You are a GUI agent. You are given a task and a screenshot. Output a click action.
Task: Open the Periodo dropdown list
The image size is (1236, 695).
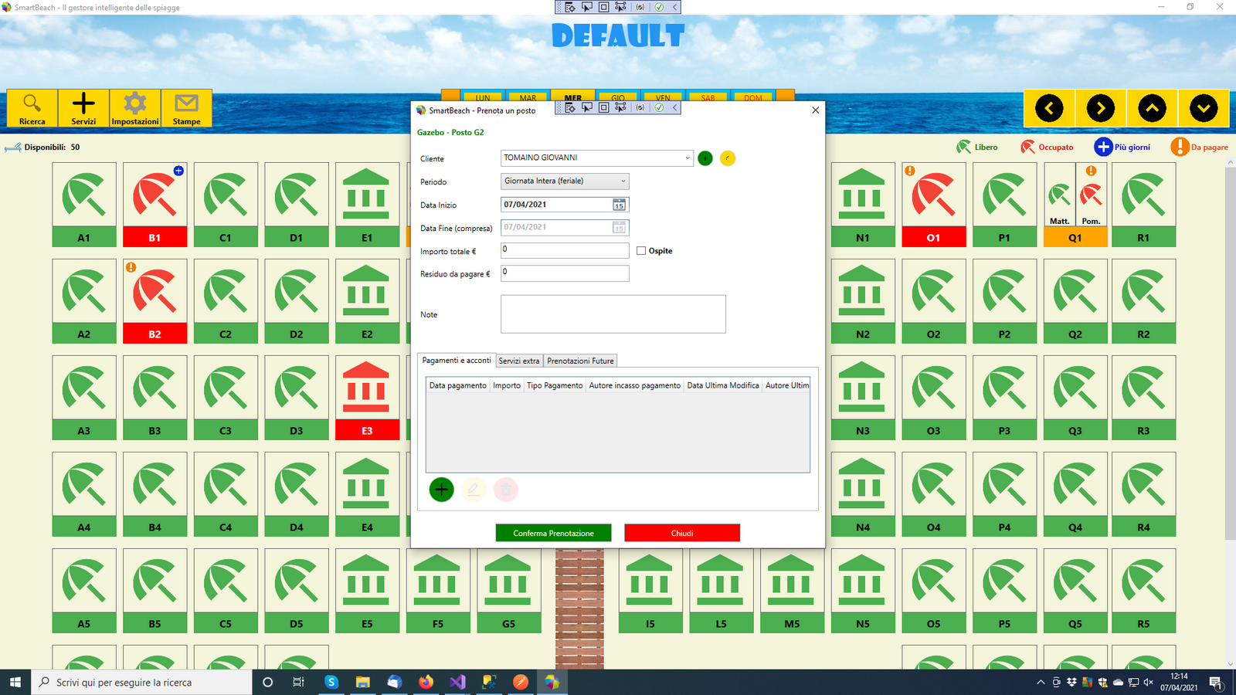click(623, 181)
